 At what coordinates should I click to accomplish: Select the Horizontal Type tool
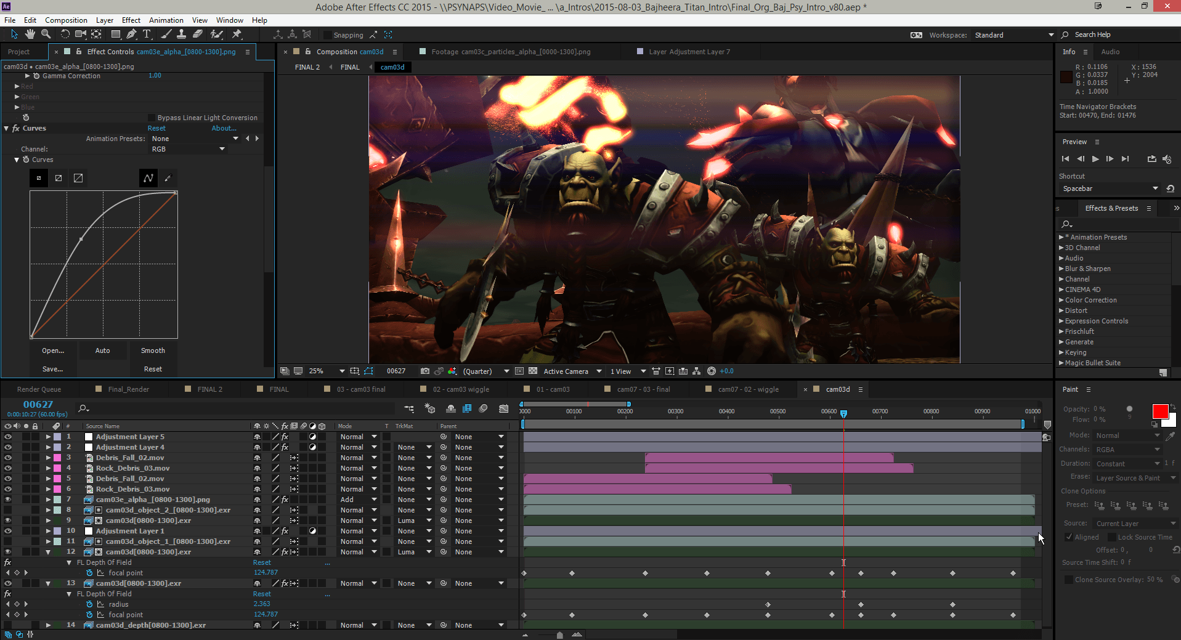147,34
